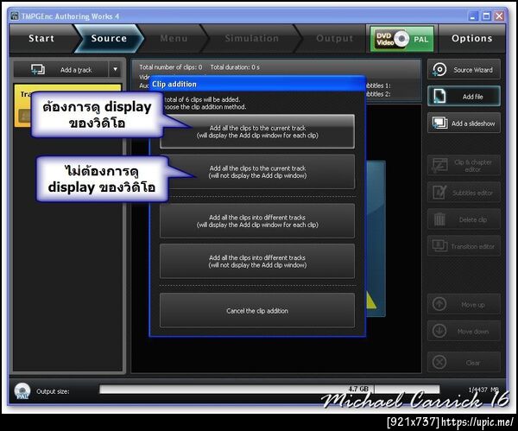Click the Add a slideshow button
The image size is (518, 431).
pos(464,124)
